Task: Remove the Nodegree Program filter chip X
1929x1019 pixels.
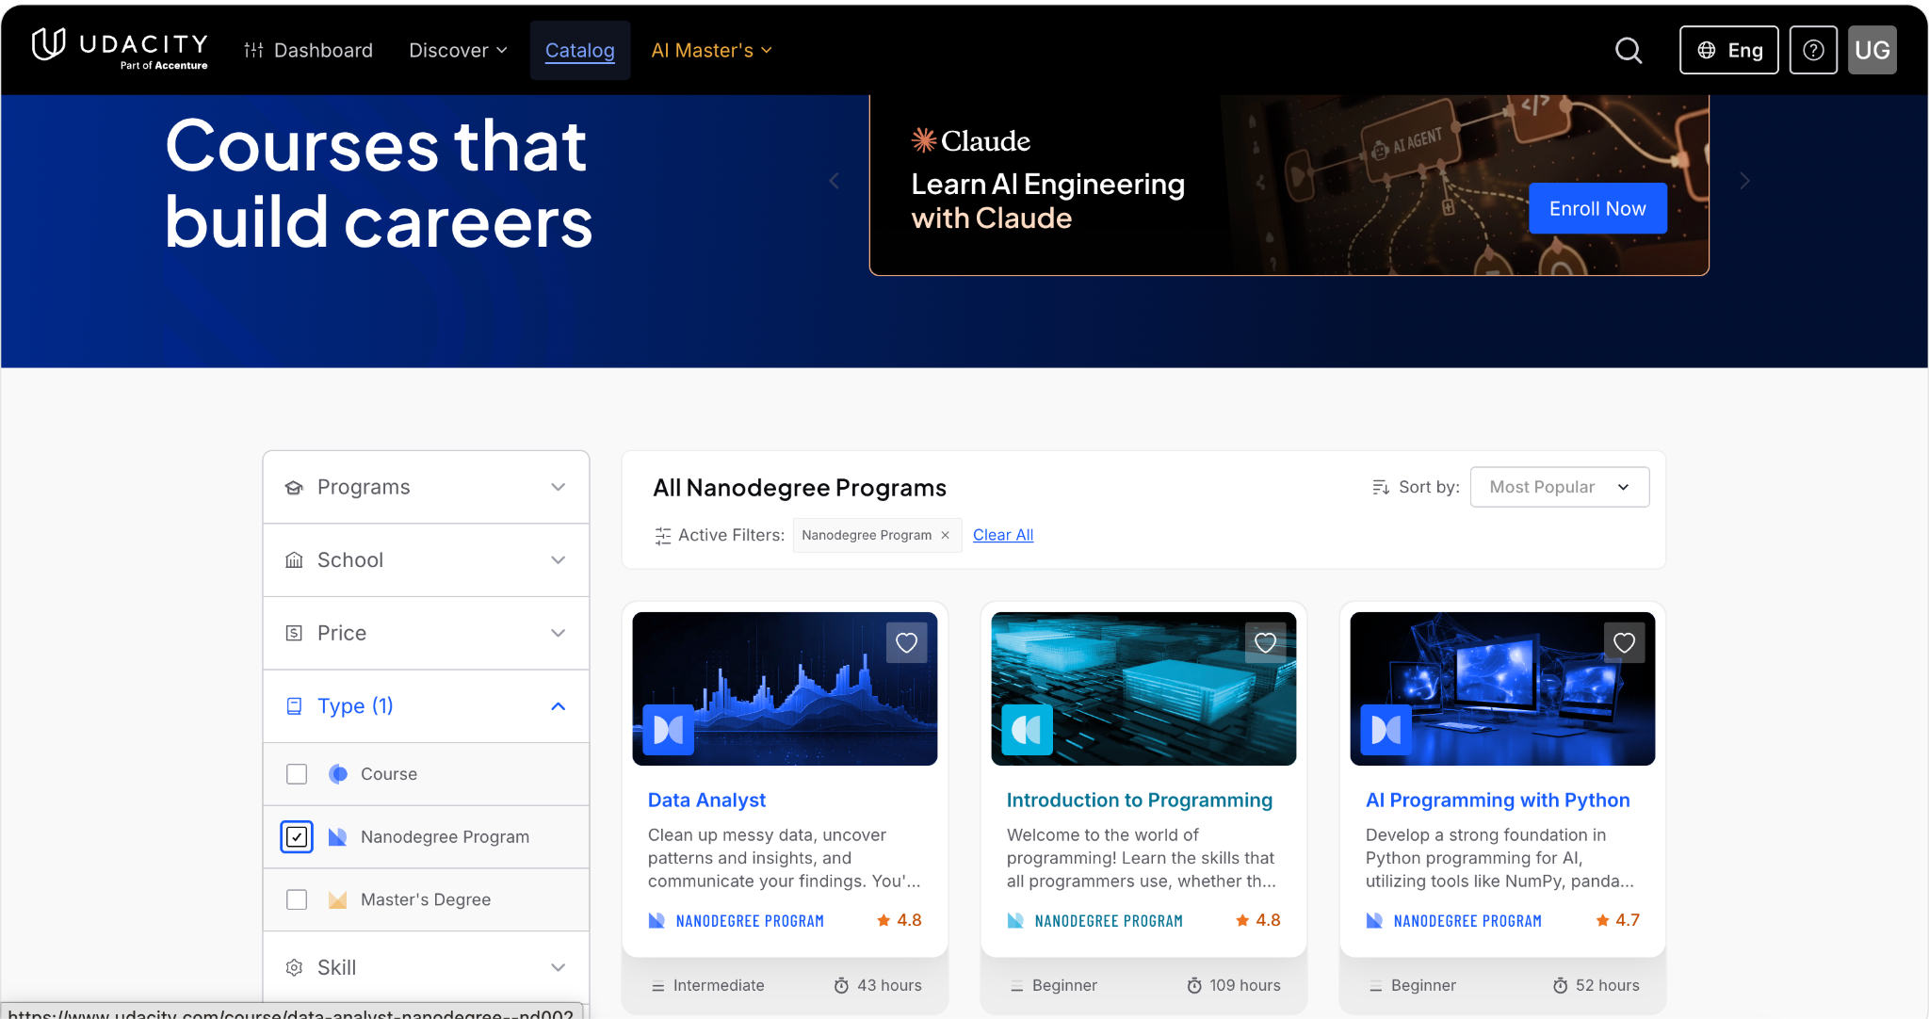Action: pyautogui.click(x=945, y=535)
